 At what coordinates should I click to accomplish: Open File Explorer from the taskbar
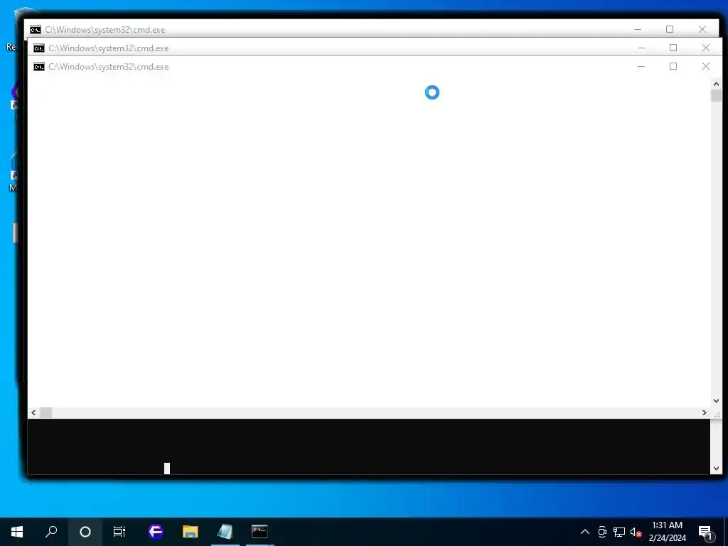(191, 532)
